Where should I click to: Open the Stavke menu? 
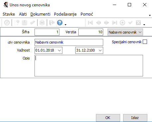click(9, 14)
